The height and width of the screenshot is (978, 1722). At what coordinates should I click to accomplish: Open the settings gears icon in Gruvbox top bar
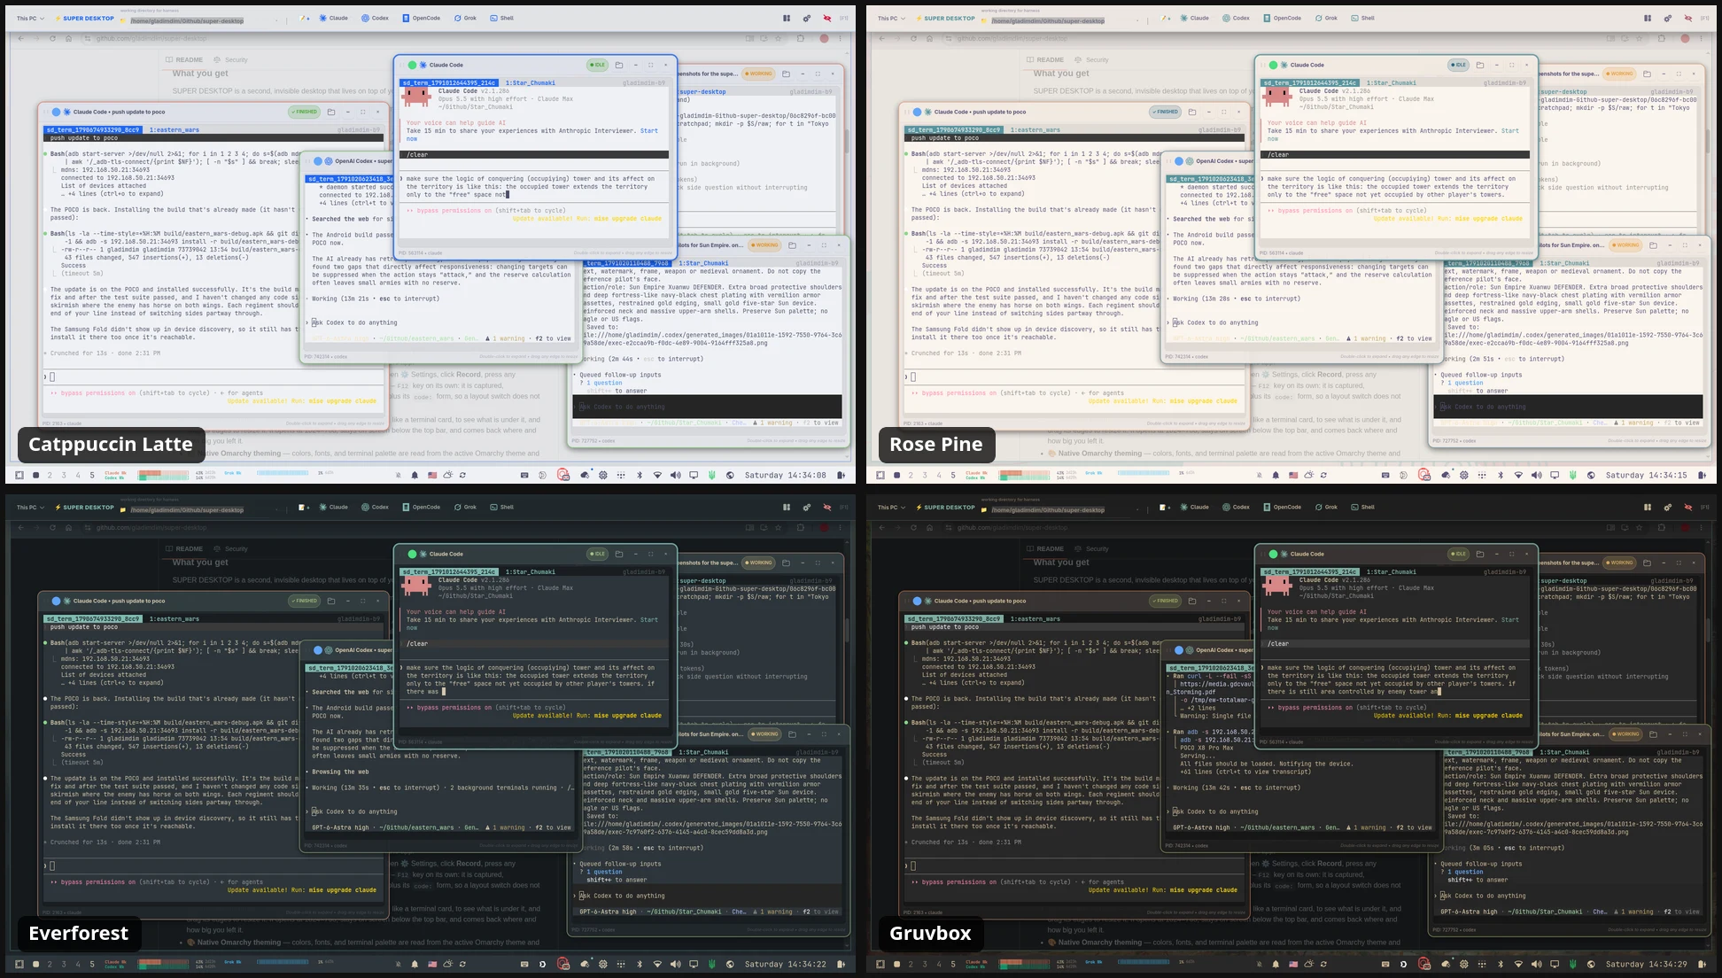(x=1668, y=508)
